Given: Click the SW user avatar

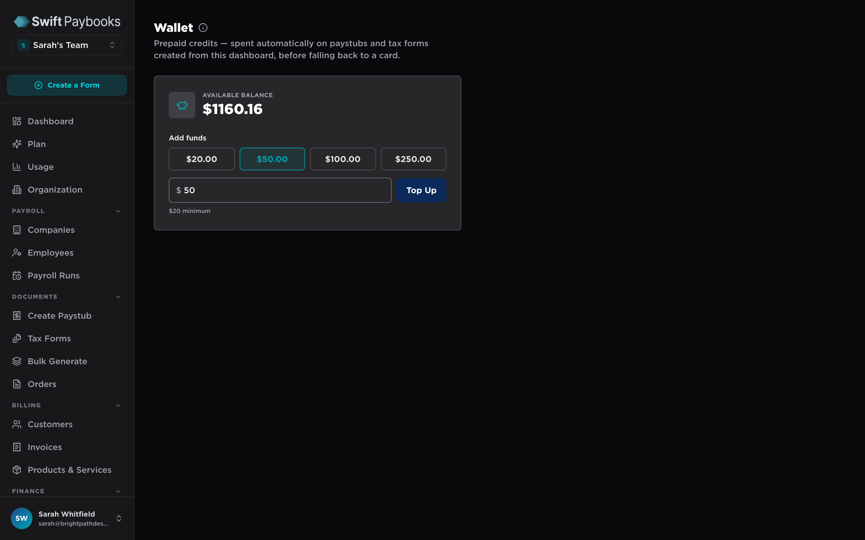Looking at the screenshot, I should pyautogui.click(x=21, y=518).
